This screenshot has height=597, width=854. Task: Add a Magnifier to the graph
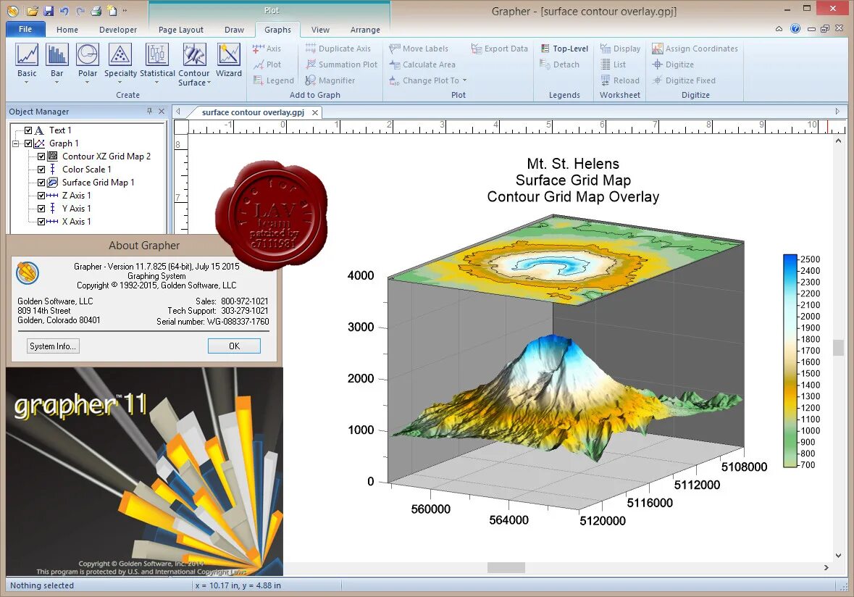click(330, 80)
